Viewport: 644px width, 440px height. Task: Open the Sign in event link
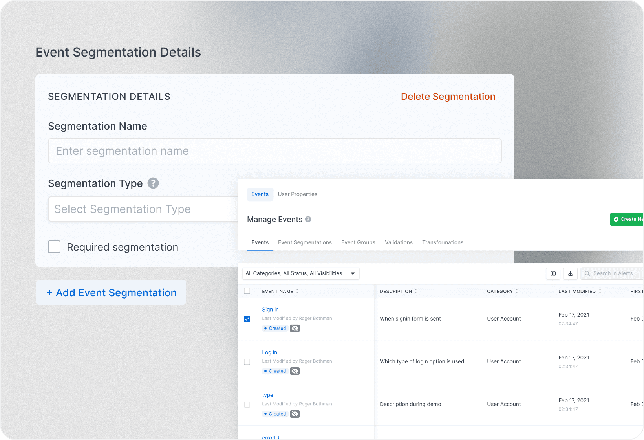pos(270,310)
